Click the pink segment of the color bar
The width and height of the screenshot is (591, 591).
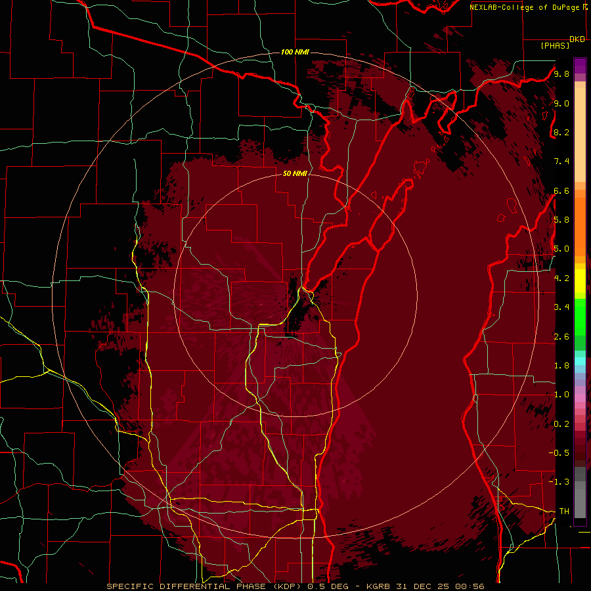(580, 398)
